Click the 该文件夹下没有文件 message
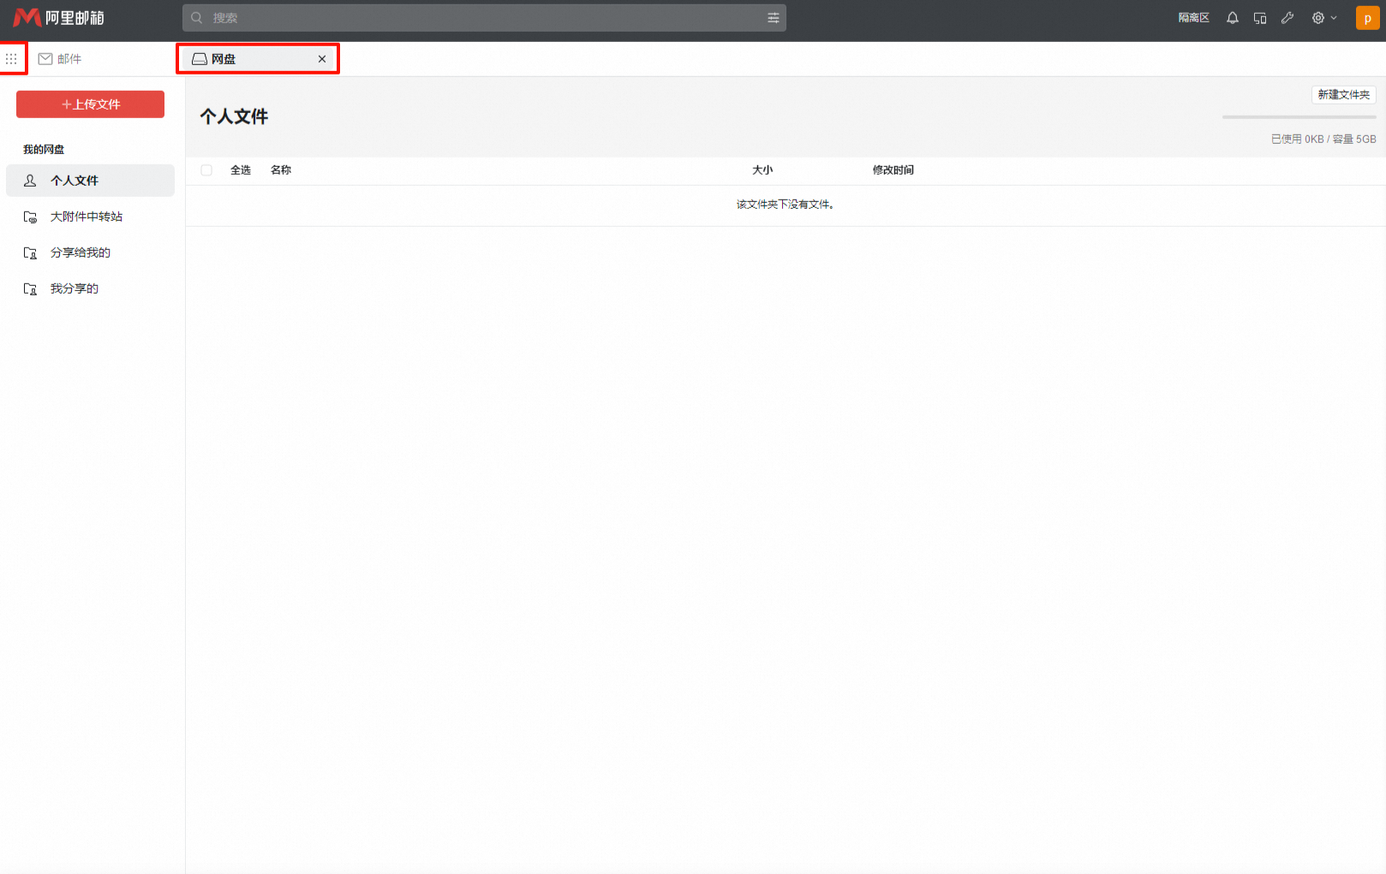The width and height of the screenshot is (1386, 874). pyautogui.click(x=786, y=205)
